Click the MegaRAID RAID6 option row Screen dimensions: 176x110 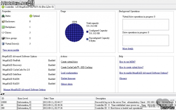point(29,79)
